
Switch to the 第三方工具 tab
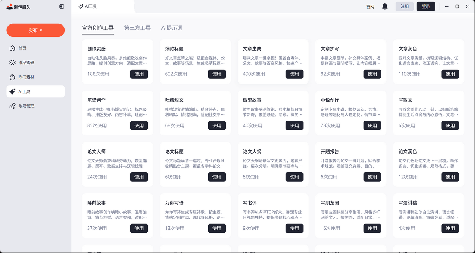pos(137,28)
